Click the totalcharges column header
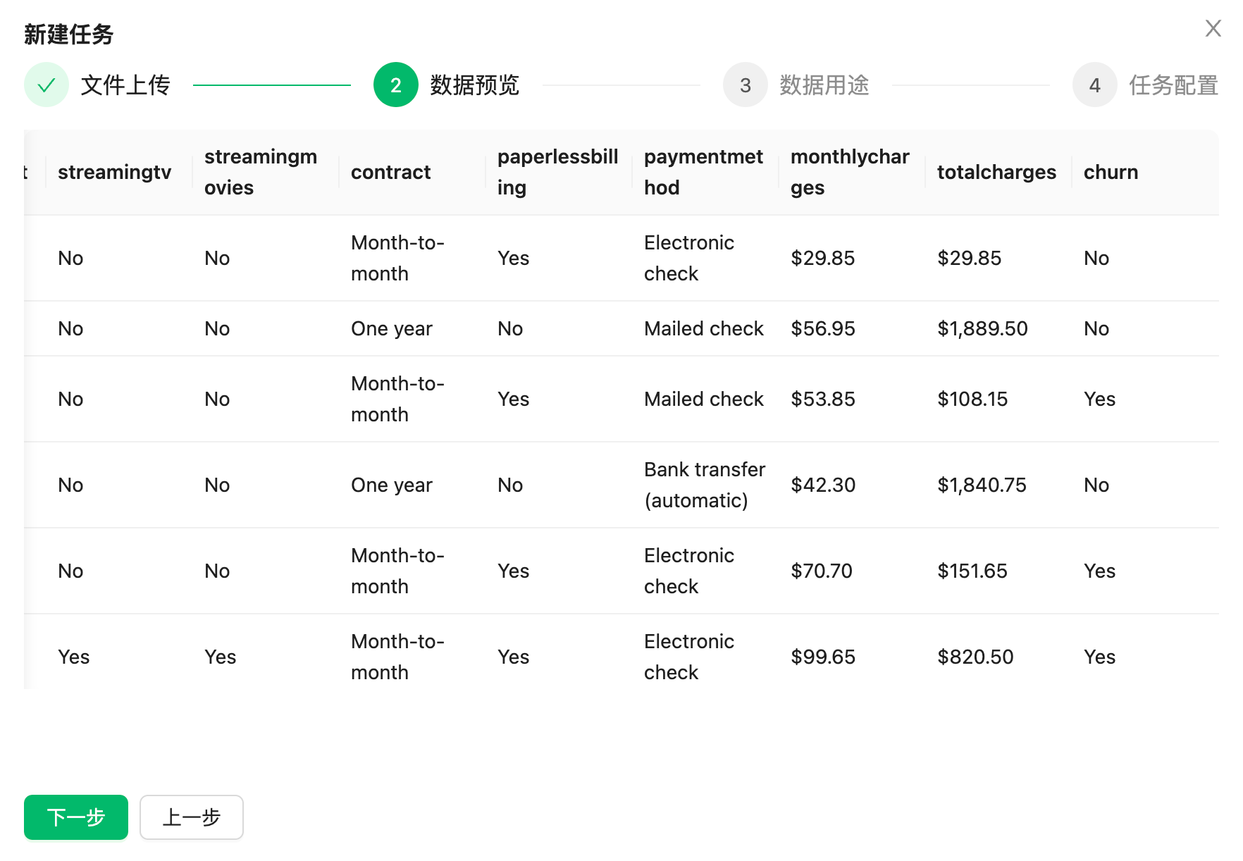Image resolution: width=1243 pixels, height=861 pixels. [996, 172]
